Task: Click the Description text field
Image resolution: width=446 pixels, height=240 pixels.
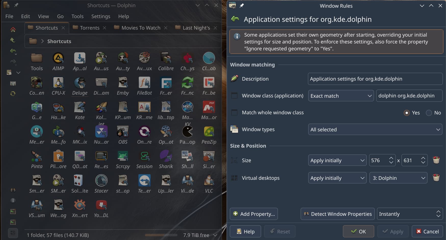Action: pyautogui.click(x=375, y=79)
